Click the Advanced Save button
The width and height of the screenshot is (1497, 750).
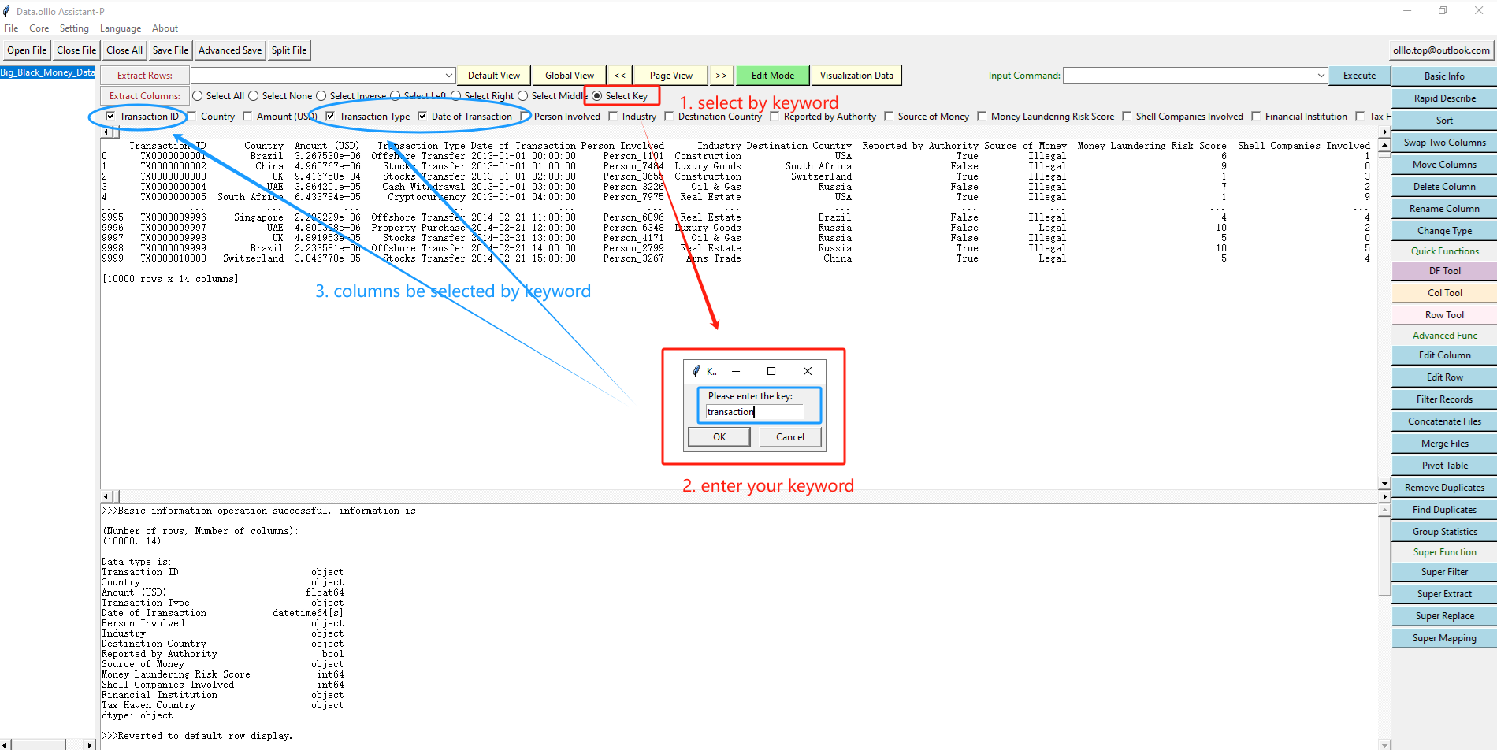tap(230, 50)
